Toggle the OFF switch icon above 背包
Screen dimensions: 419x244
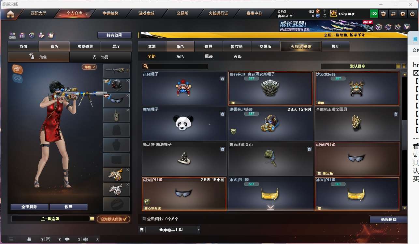12,35
